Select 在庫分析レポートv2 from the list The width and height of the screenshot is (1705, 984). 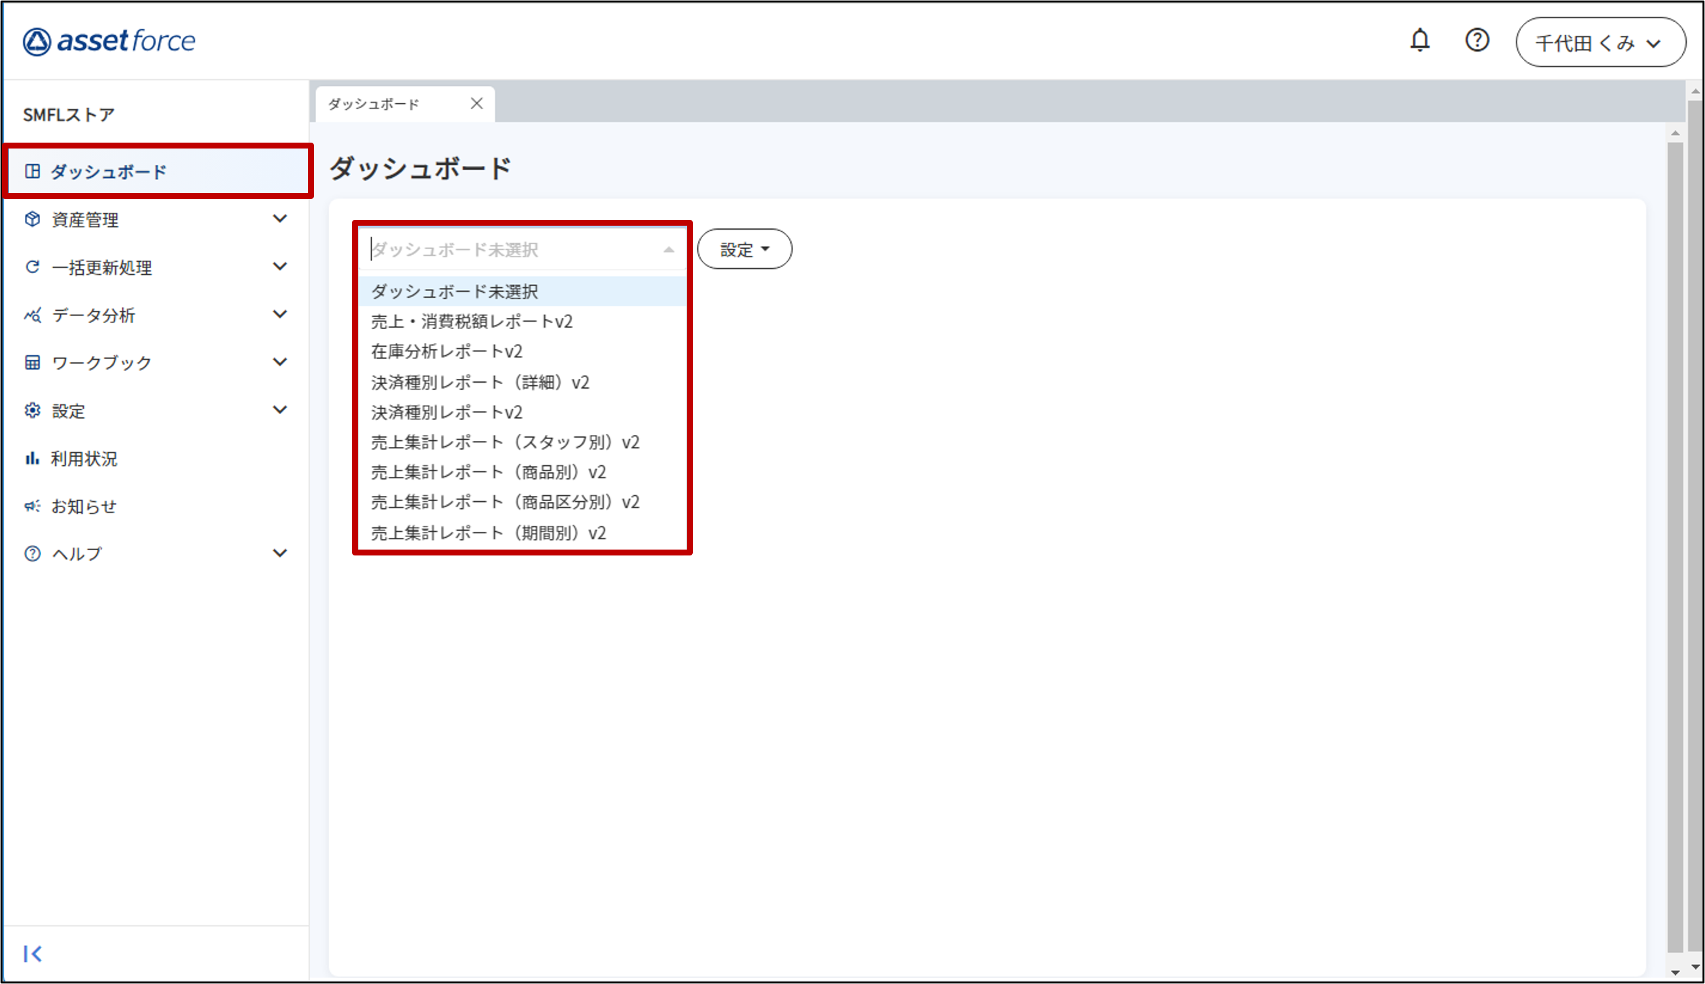(447, 351)
